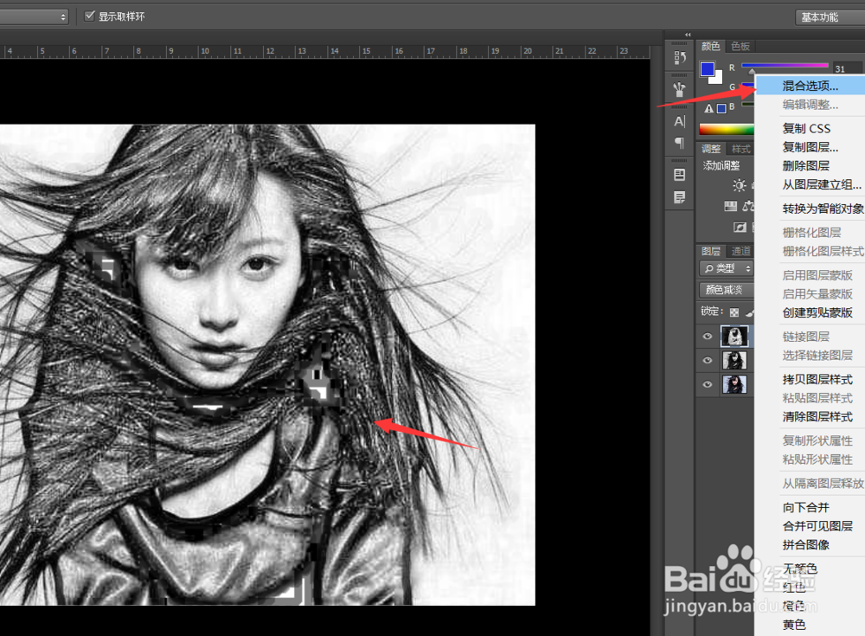
Task: Choose 复制 CSS from context menu
Action: click(810, 129)
